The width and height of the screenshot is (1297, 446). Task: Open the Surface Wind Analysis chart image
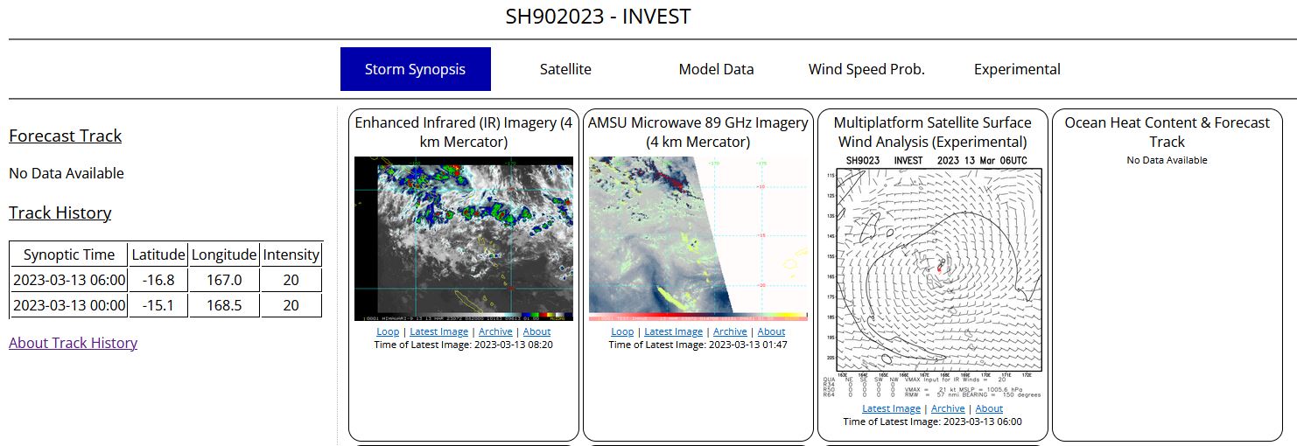[x=933, y=276]
